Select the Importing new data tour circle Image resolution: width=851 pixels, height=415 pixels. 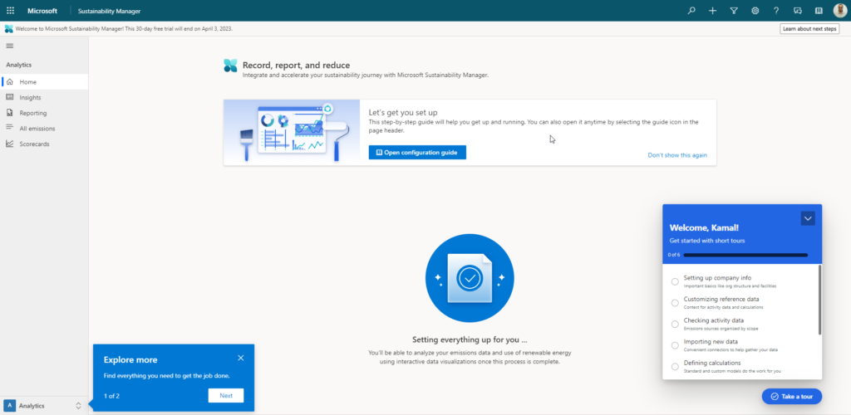pos(675,345)
